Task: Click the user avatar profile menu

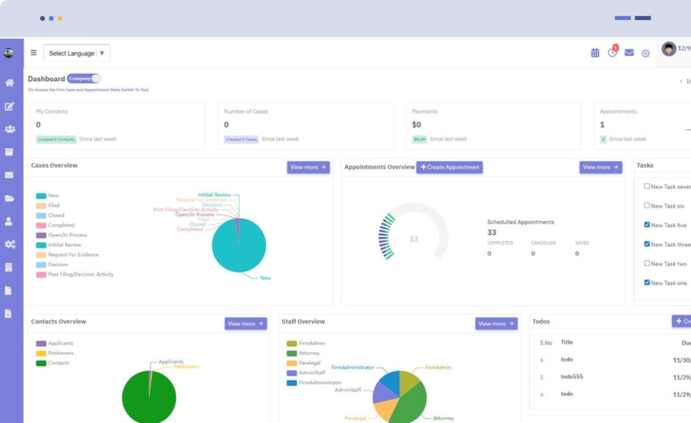Action: (x=669, y=49)
